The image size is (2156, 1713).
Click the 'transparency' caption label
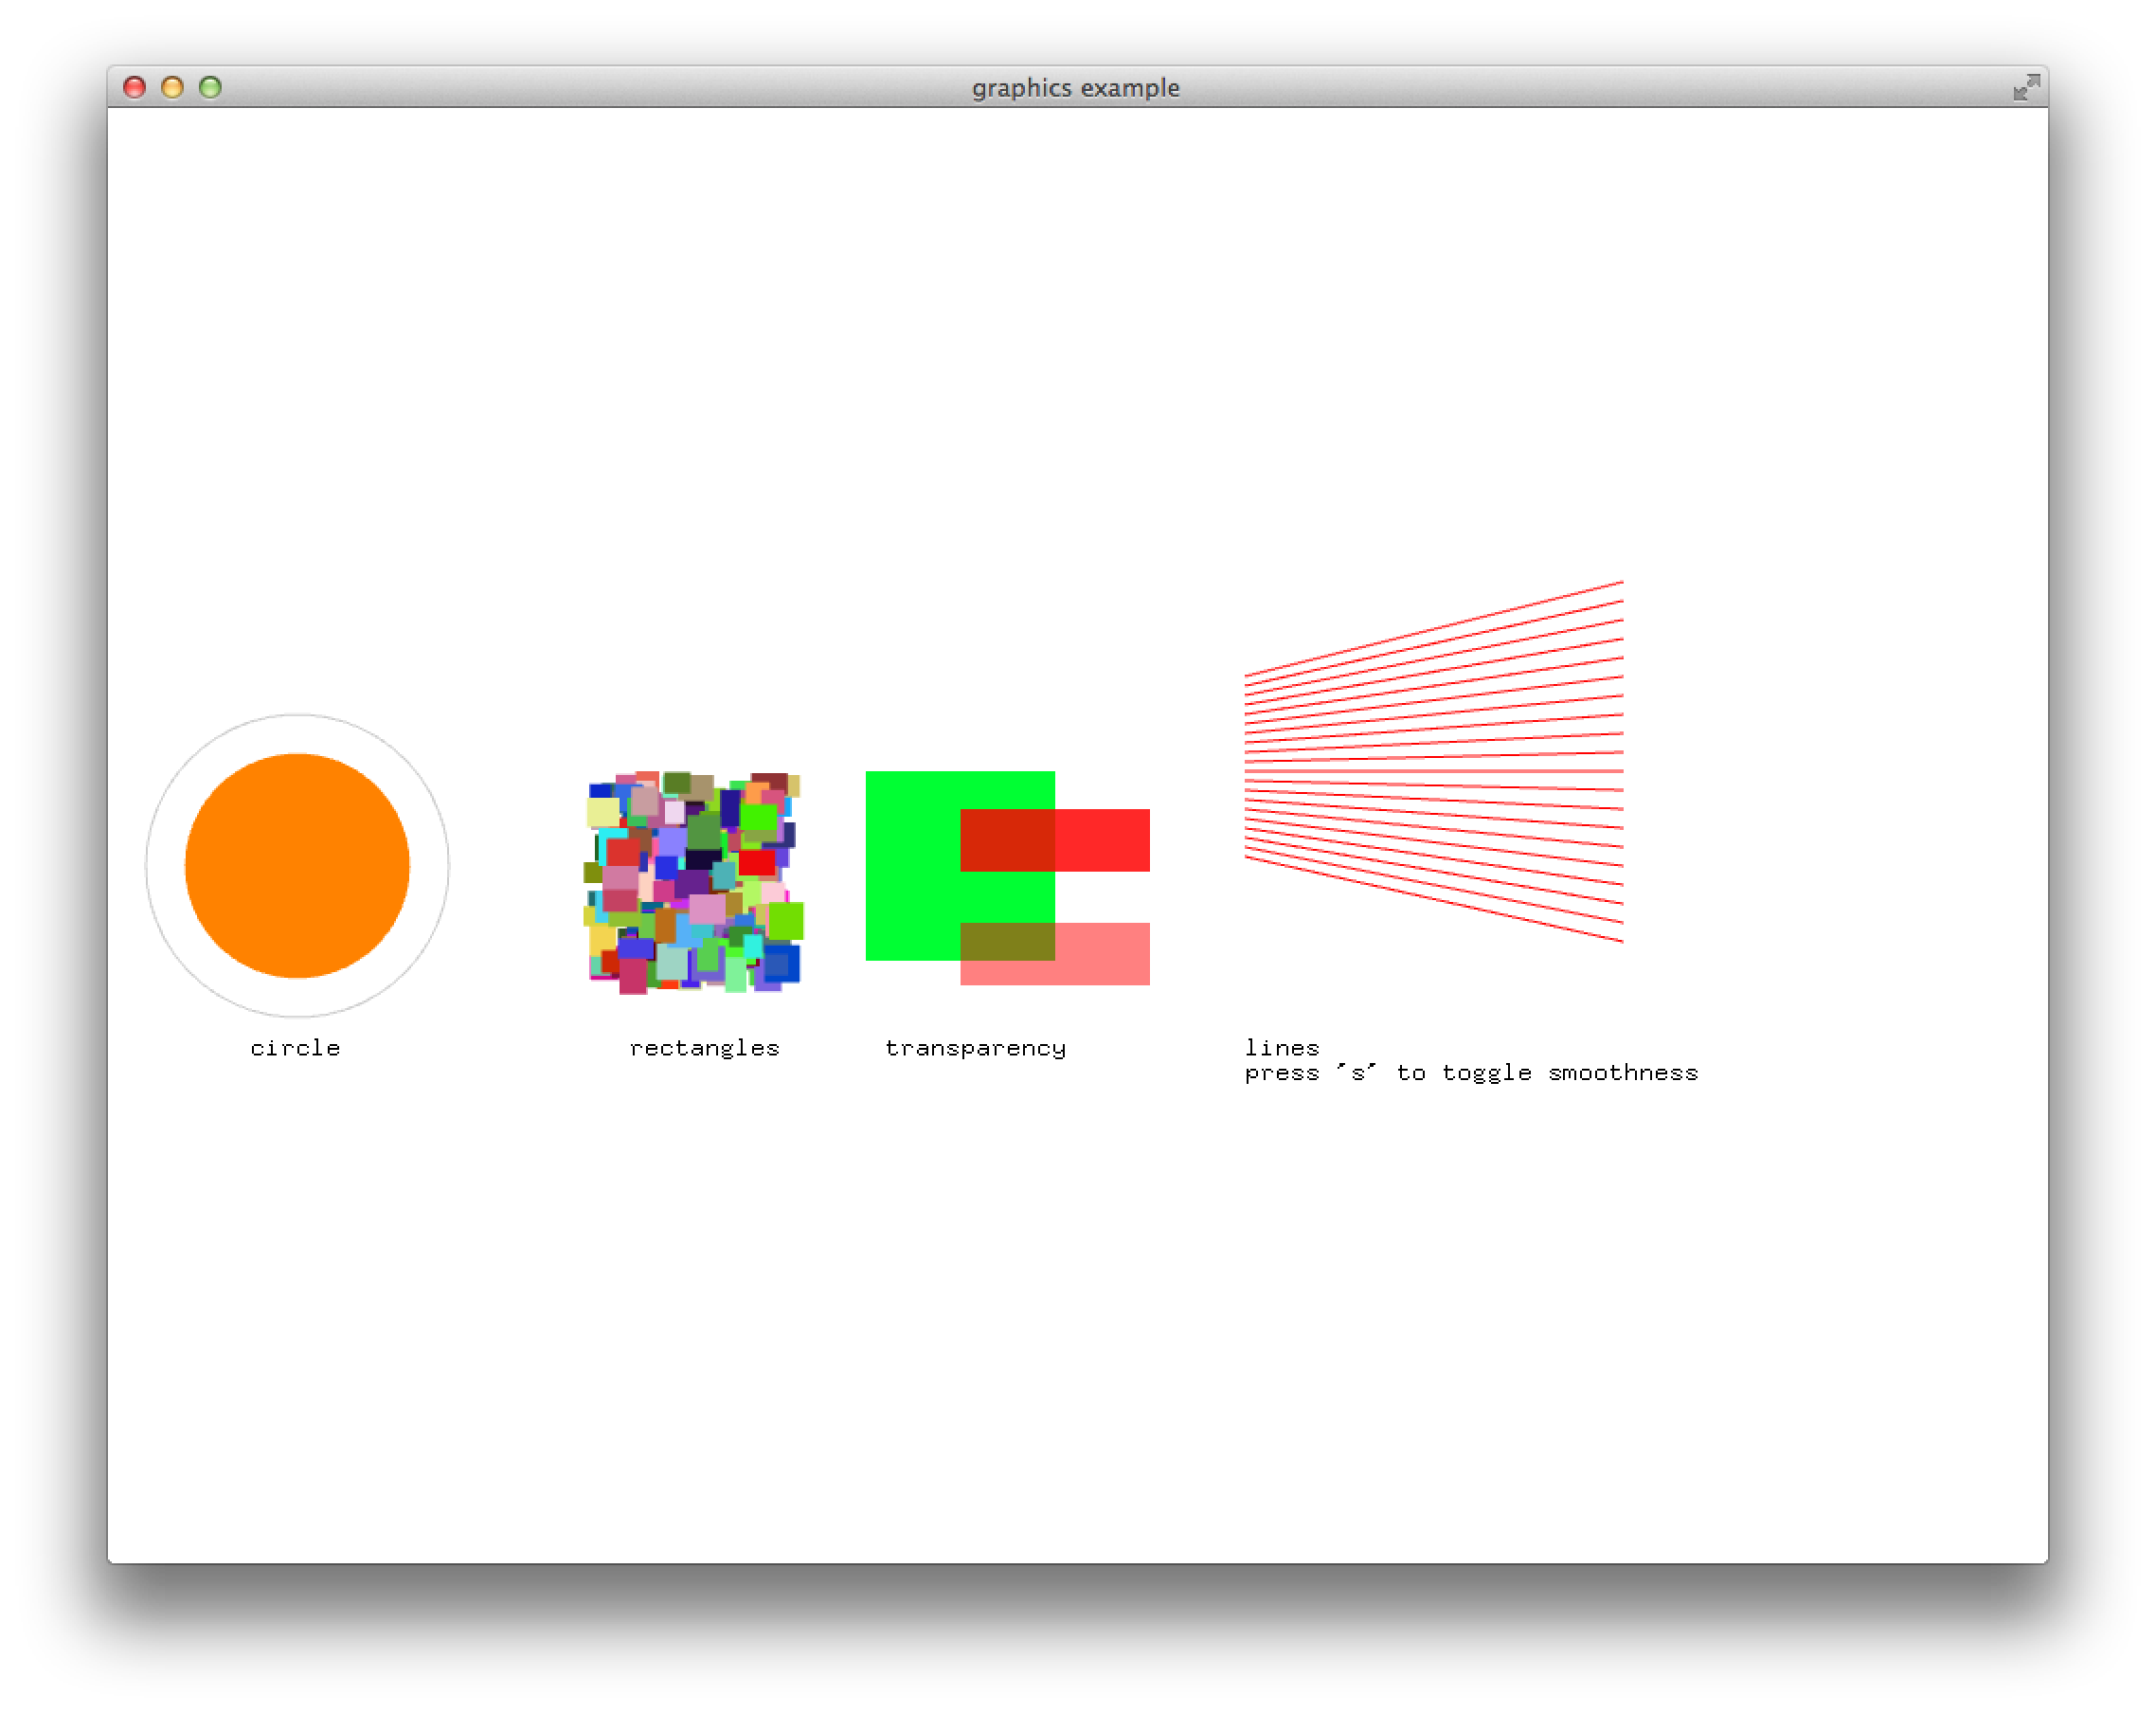click(975, 1047)
